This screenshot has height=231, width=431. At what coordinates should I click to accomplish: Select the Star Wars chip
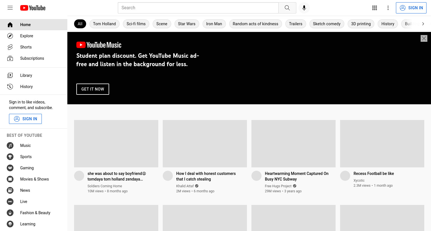(187, 24)
